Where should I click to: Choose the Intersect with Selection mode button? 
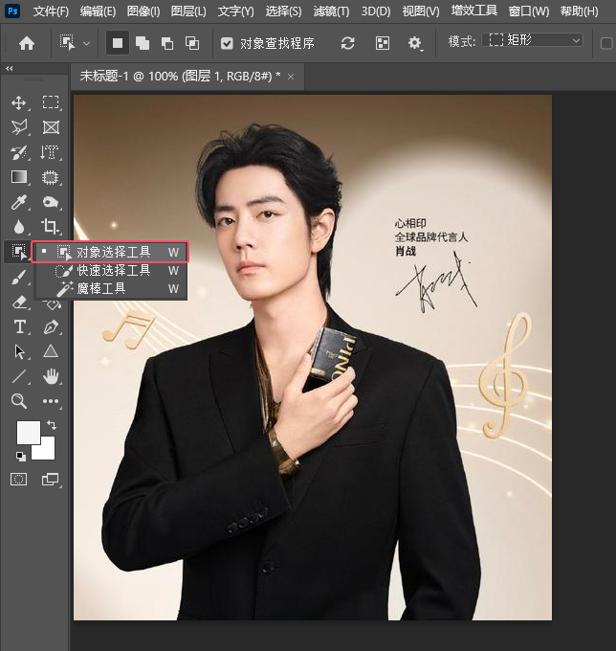pos(192,43)
